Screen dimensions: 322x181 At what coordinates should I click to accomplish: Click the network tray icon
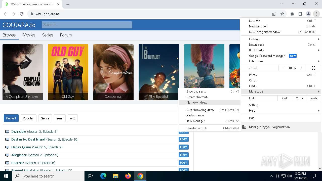pyautogui.click(x=284, y=176)
